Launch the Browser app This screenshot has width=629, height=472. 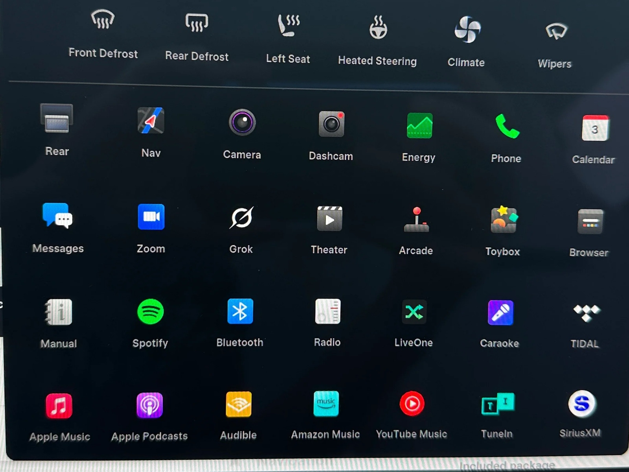coord(590,222)
